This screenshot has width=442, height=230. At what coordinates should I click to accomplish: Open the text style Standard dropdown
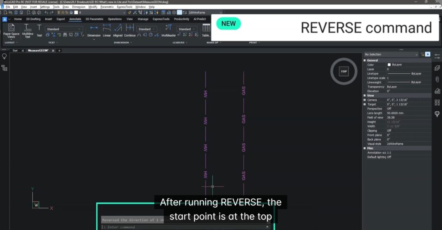64,29
